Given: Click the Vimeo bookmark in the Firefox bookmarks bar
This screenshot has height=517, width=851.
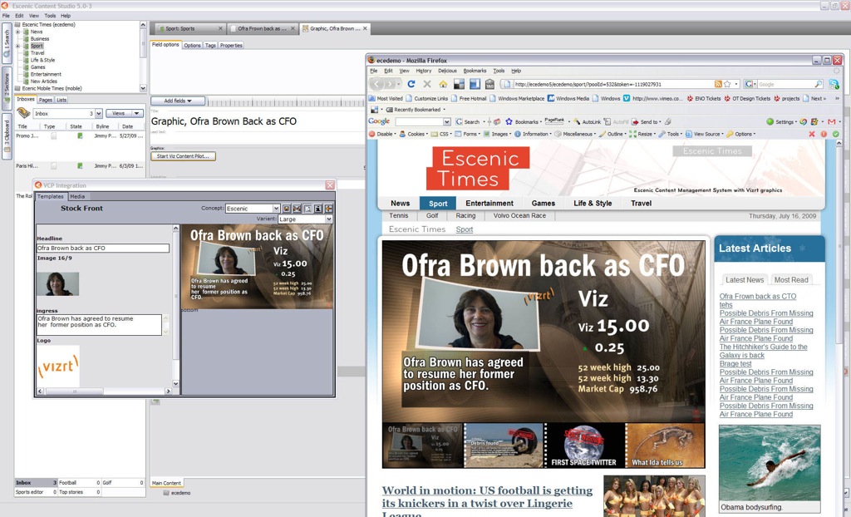Looking at the screenshot, I should click(652, 98).
